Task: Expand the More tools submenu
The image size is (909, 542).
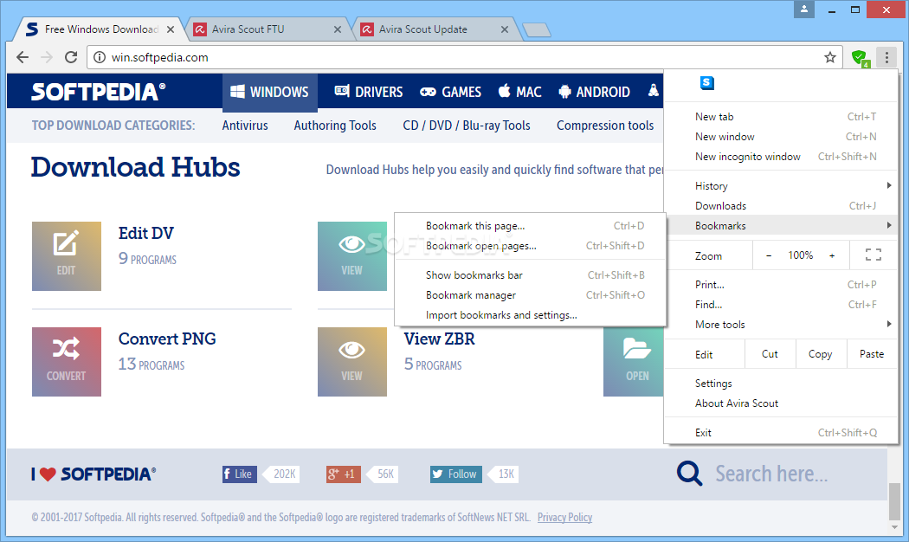Action: (781, 325)
